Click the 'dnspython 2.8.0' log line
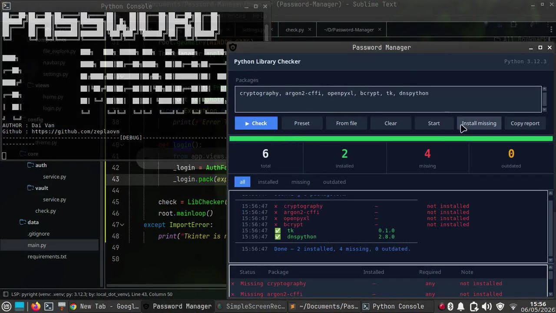 (318, 237)
